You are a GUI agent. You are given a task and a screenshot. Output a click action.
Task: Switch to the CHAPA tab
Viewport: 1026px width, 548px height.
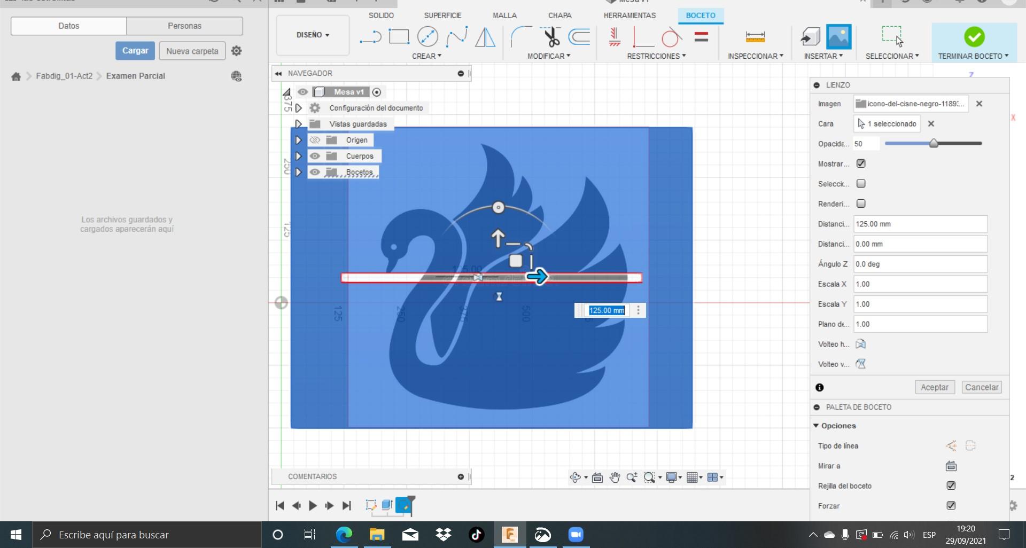point(559,15)
